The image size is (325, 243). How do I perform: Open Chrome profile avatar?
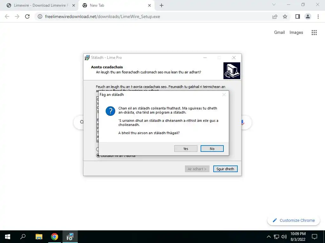(x=308, y=16)
